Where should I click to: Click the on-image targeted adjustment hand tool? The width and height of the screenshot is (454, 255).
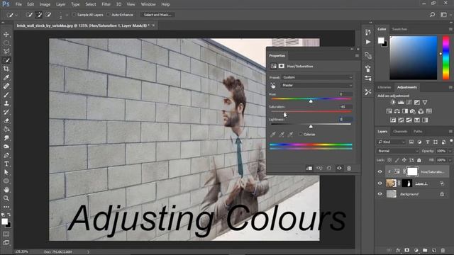coord(272,85)
